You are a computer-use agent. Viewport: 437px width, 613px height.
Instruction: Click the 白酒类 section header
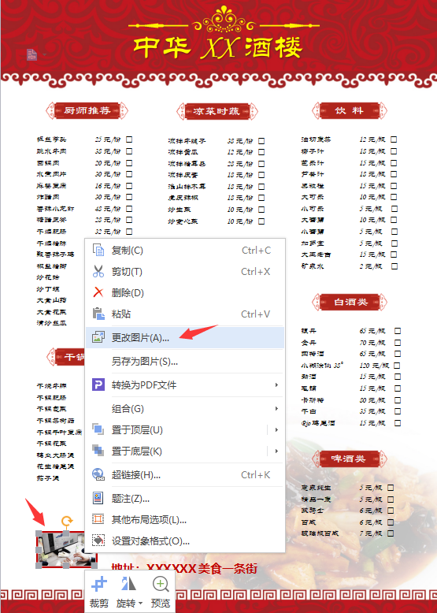(350, 302)
